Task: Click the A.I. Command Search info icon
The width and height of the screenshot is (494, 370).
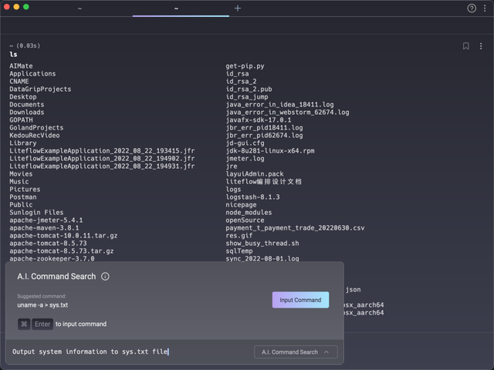Action: tap(105, 277)
